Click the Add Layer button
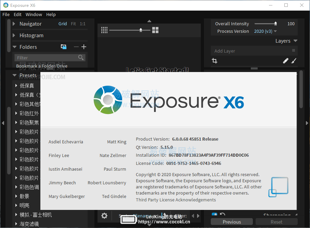Image resolution: width=310 pixels, height=228 pixels. coord(225,51)
